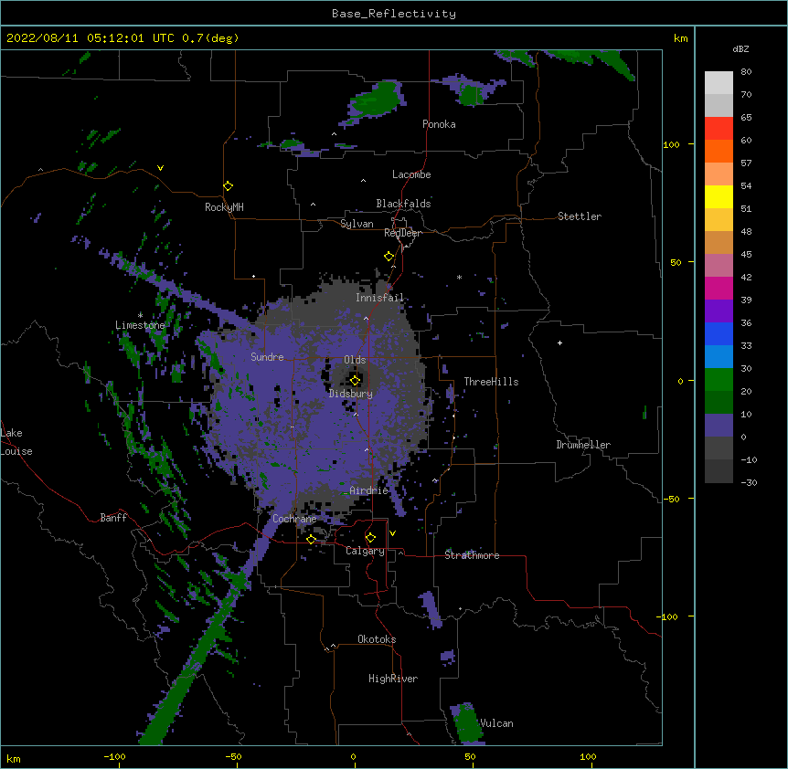This screenshot has width=788, height=769.
Task: Click the Olds town label
Action: (355, 360)
